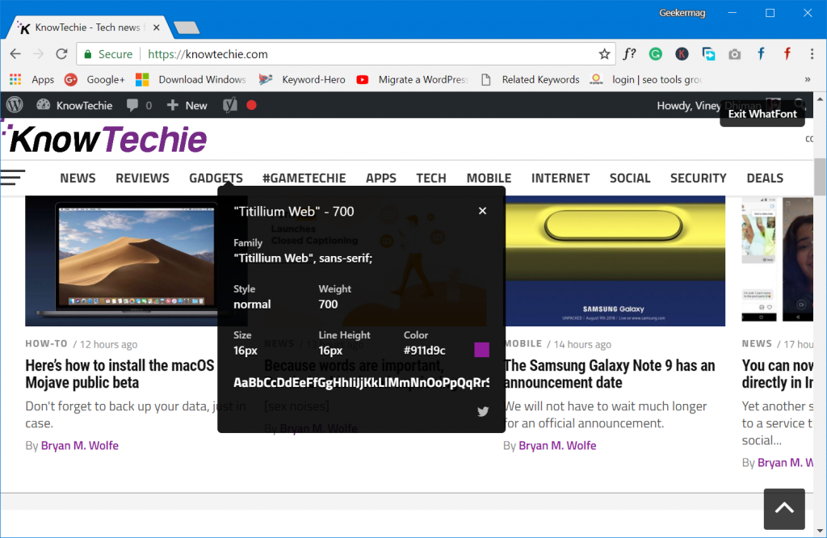Click the Exit WhatFont button
This screenshot has width=827, height=538.
point(762,114)
